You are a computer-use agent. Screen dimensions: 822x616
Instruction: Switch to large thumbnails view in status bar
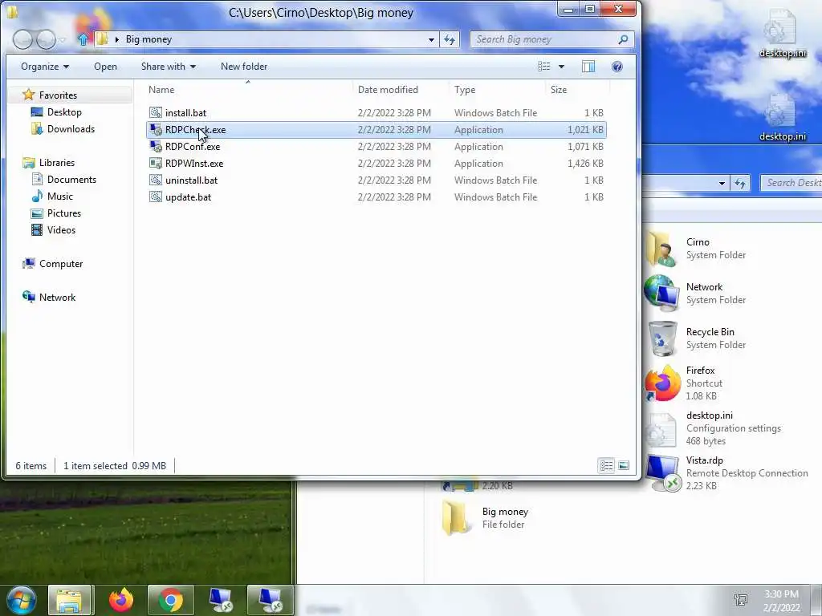[x=623, y=466]
